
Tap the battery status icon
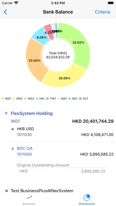[111, 3]
